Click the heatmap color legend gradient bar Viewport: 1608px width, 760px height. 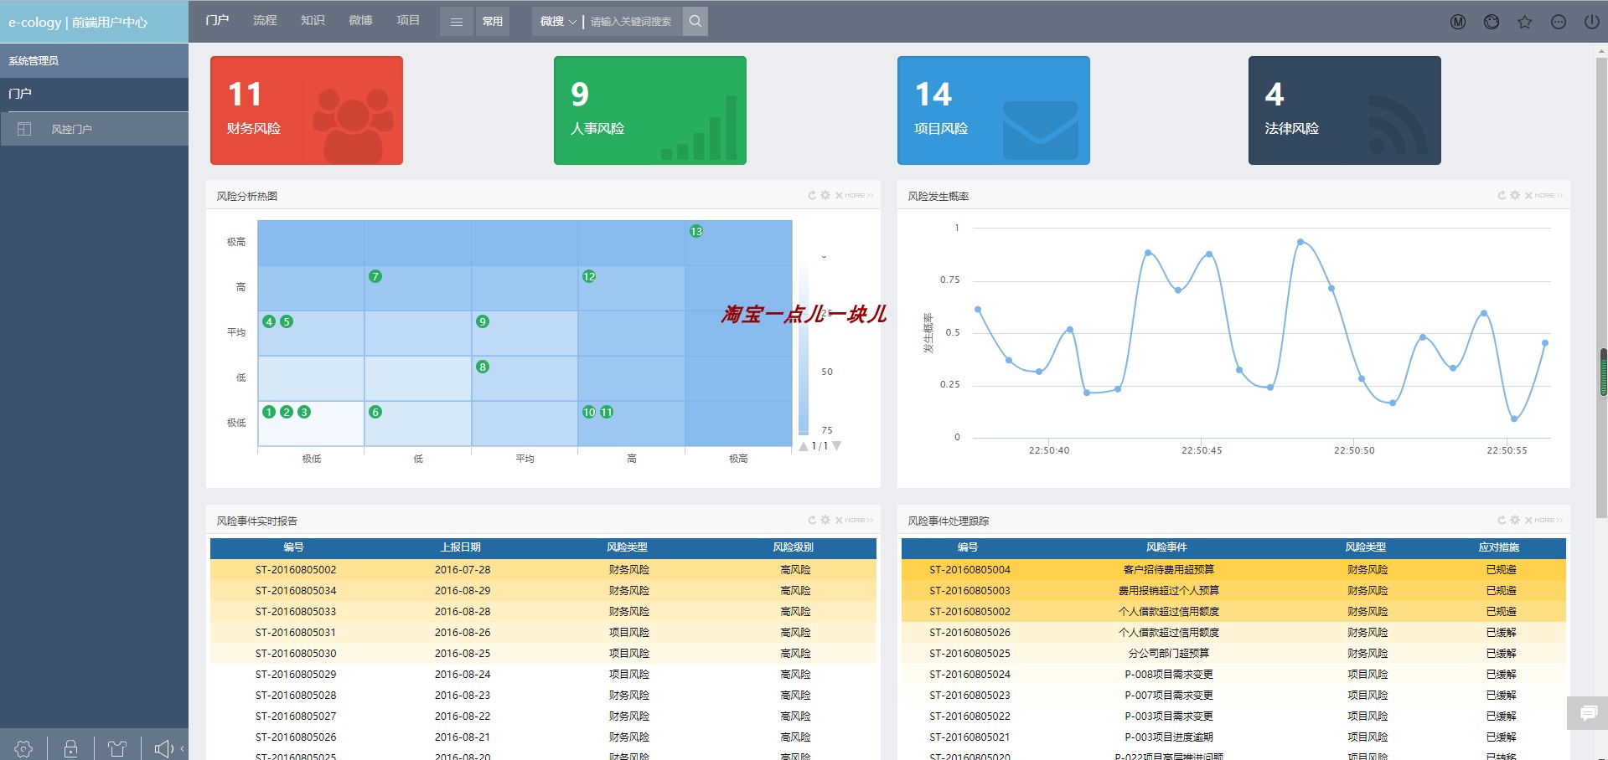coord(804,347)
